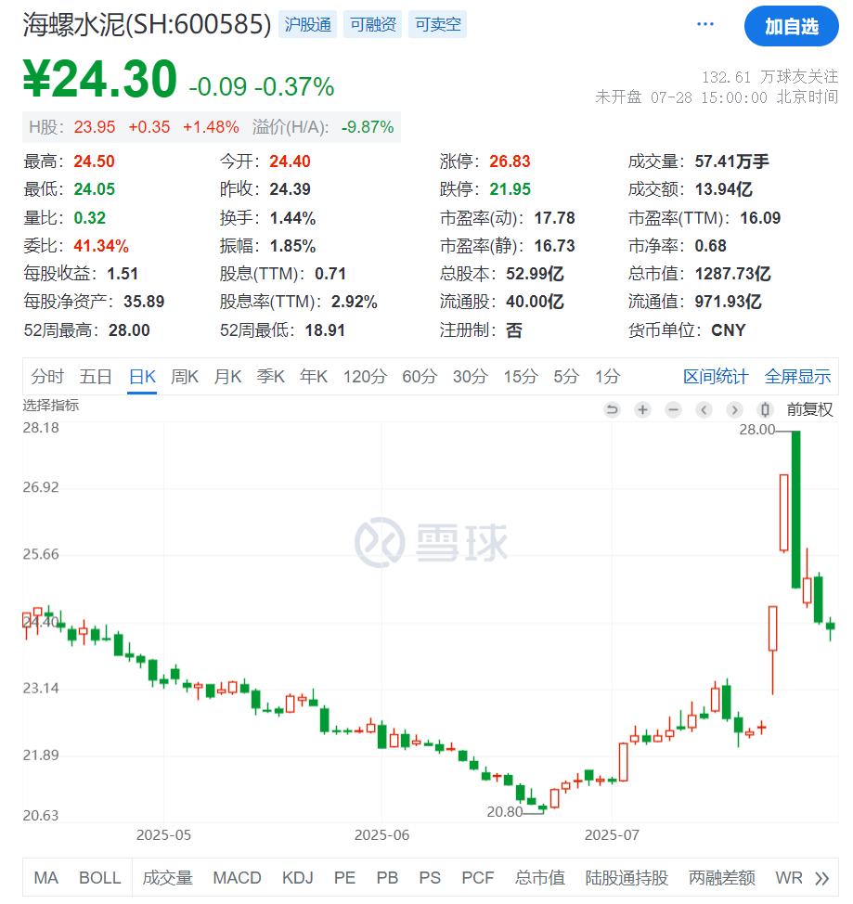Viewport: 853px width, 904px height.
Task: Click the 委比 value 41.34%
Action: point(101,246)
